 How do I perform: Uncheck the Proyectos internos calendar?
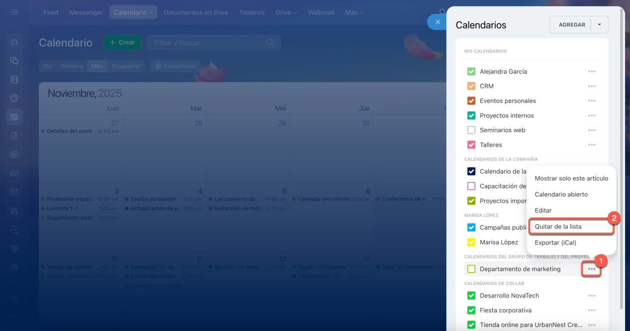[471, 116]
